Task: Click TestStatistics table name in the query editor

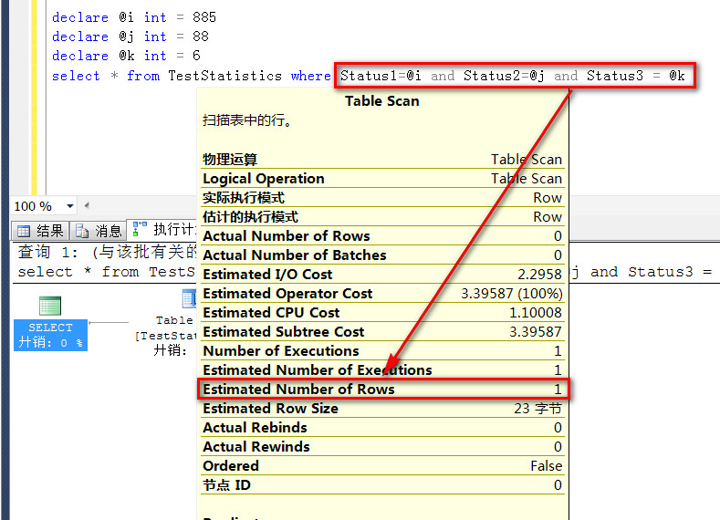Action: point(224,76)
